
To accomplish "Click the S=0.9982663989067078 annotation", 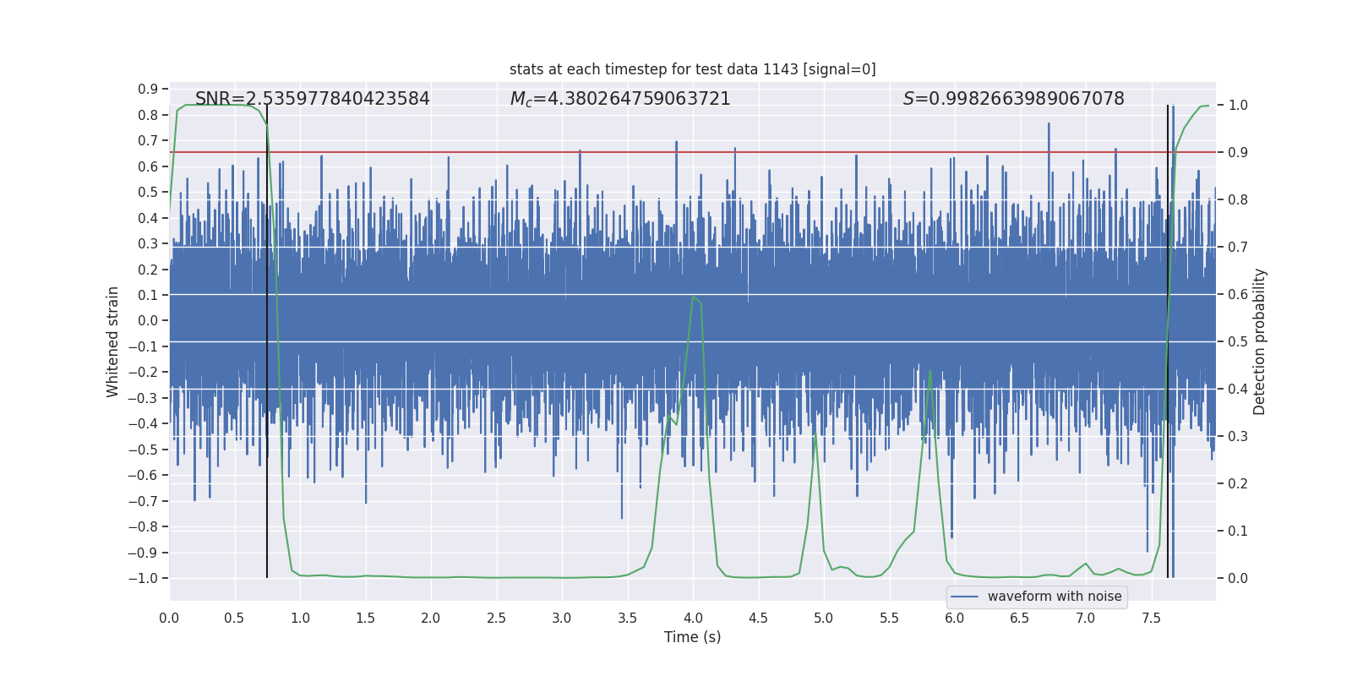I will pos(1014,99).
